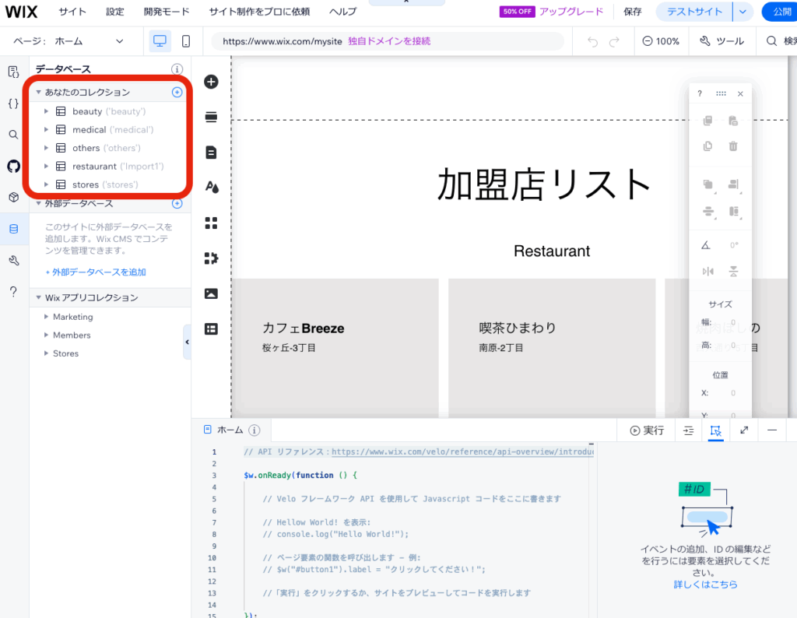Open the GitHub icon in left sidebar
Screen dimensions: 797x618
pos(13,166)
